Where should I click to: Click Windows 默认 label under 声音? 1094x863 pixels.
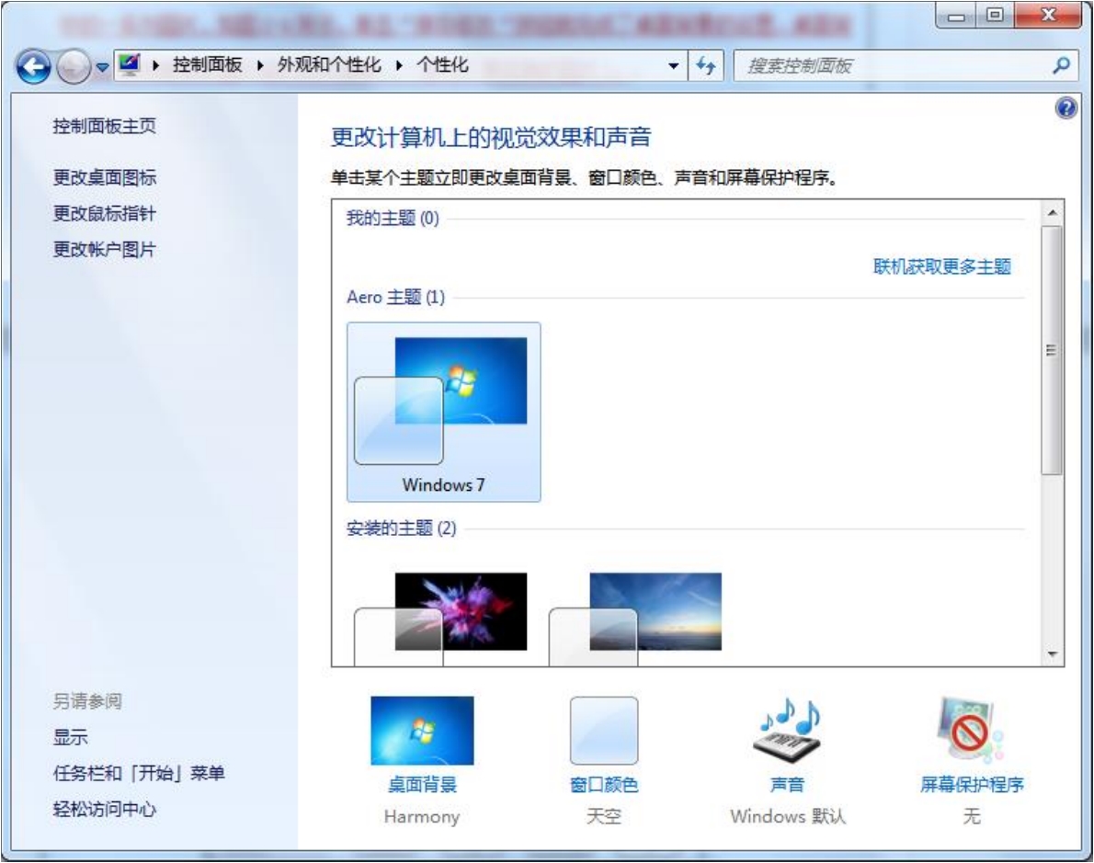coord(788,816)
